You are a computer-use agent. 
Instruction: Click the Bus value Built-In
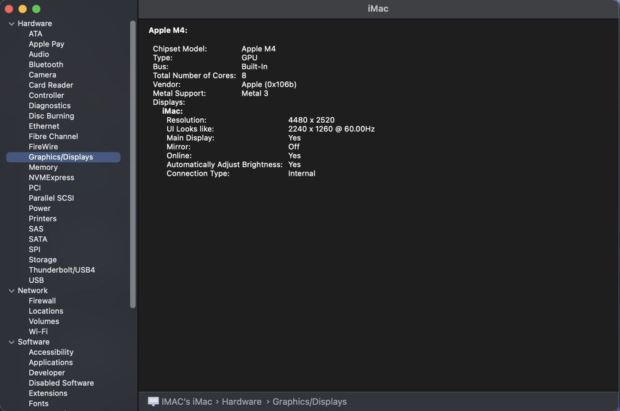click(254, 67)
